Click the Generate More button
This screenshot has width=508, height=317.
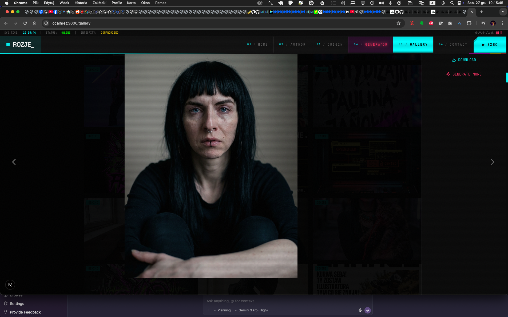coord(463,74)
